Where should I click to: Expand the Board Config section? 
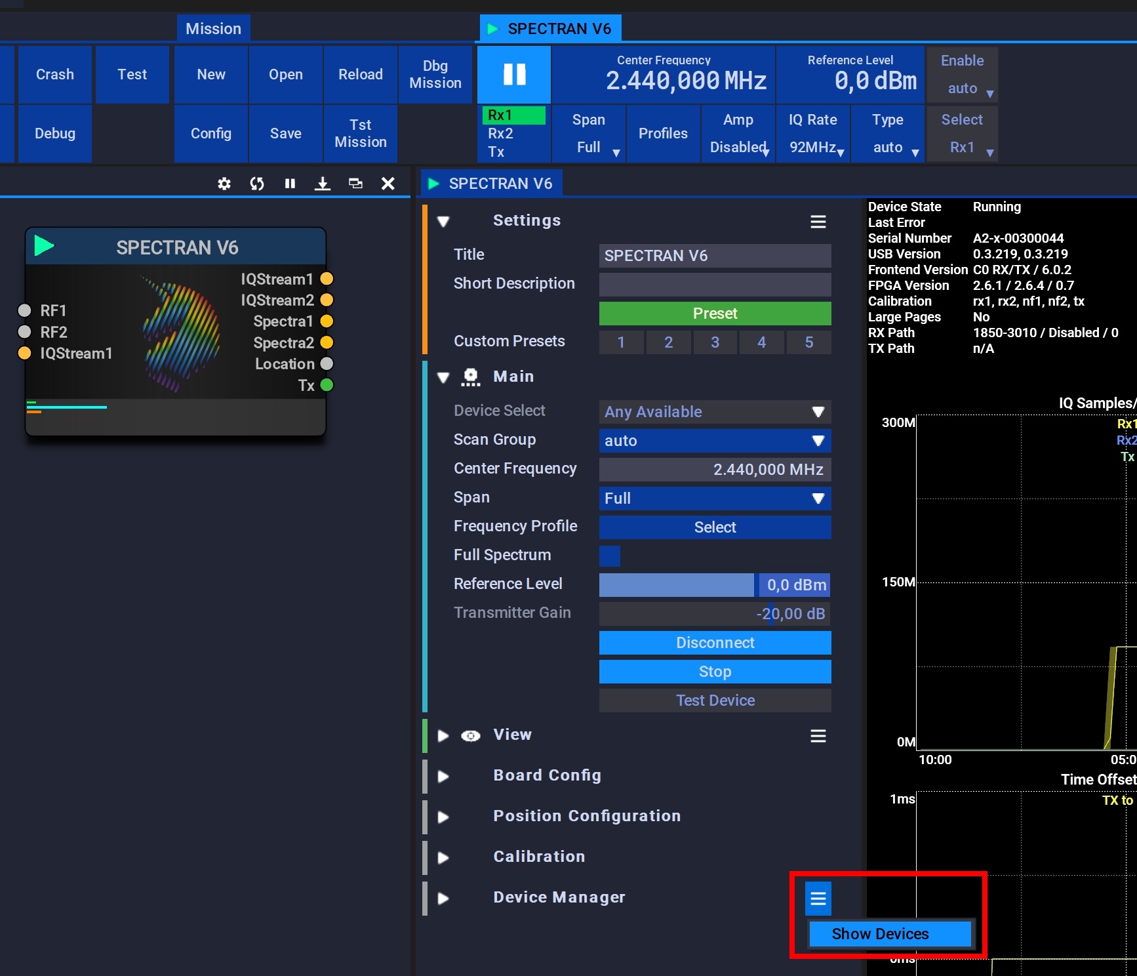(x=443, y=777)
